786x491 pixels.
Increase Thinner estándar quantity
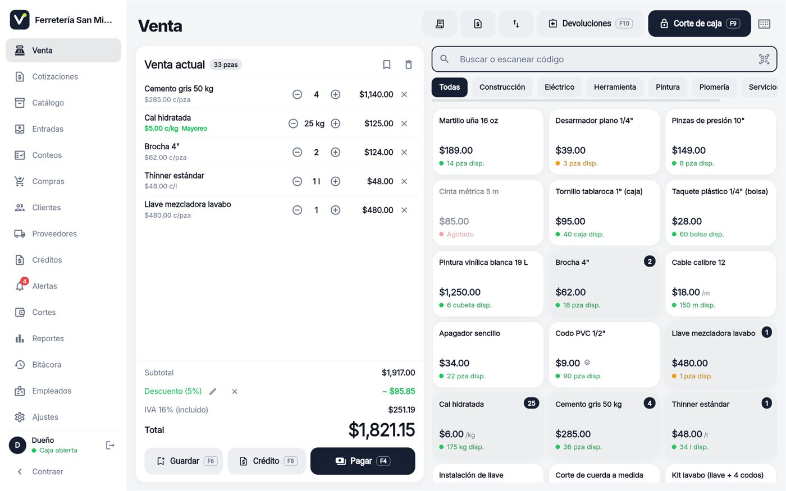pyautogui.click(x=335, y=181)
